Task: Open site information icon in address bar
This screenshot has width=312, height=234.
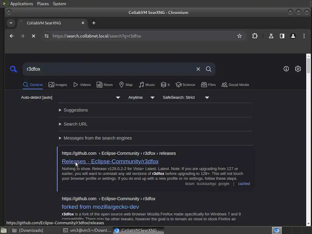Action: [x=47, y=36]
